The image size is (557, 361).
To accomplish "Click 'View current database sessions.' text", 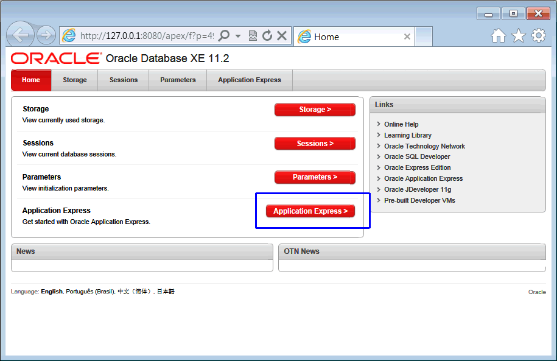I will (69, 154).
